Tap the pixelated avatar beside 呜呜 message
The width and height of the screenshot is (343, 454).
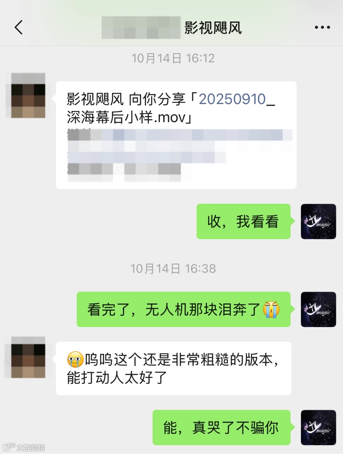pos(28,357)
